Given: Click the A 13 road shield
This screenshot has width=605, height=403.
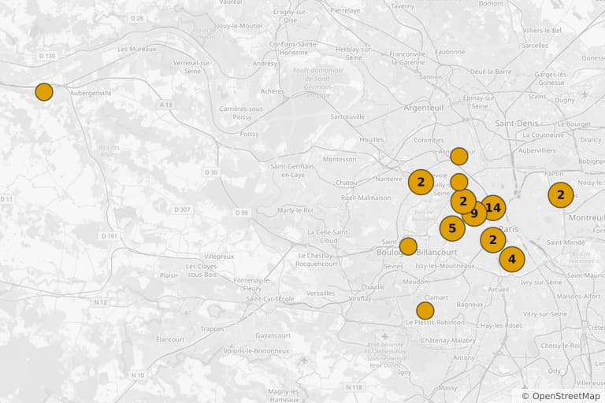Looking at the screenshot, I should click(166, 105).
